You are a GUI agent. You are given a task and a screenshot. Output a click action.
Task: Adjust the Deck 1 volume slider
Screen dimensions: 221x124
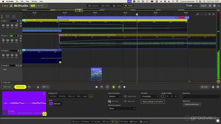pyautogui.click(x=14, y=21)
